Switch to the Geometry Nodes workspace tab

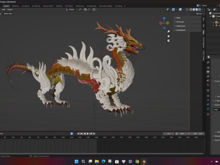pos(105,6)
